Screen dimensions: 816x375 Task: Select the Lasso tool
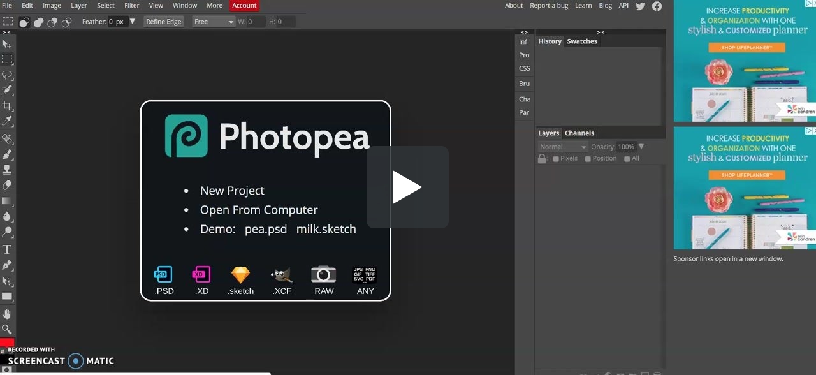(7, 75)
